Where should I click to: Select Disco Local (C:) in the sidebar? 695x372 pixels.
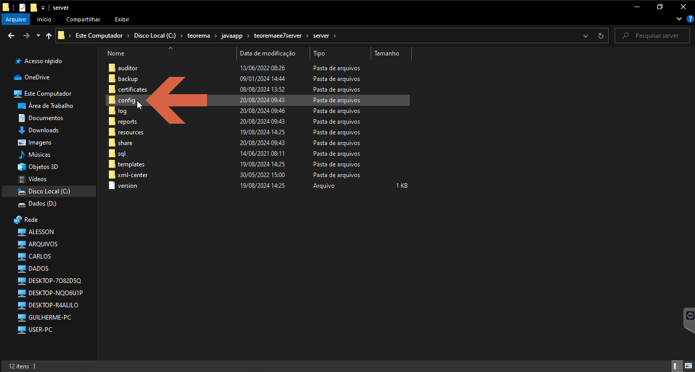coord(49,191)
